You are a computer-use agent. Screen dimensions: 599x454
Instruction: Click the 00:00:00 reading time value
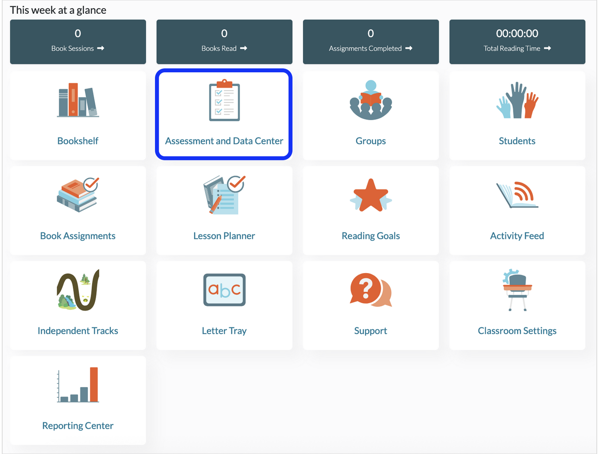[517, 33]
